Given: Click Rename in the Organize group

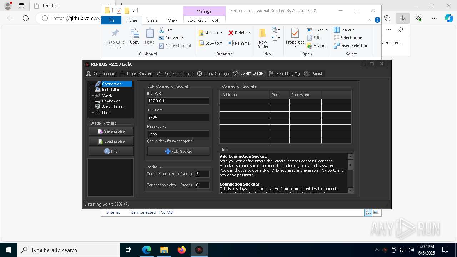Looking at the screenshot, I should (239, 43).
